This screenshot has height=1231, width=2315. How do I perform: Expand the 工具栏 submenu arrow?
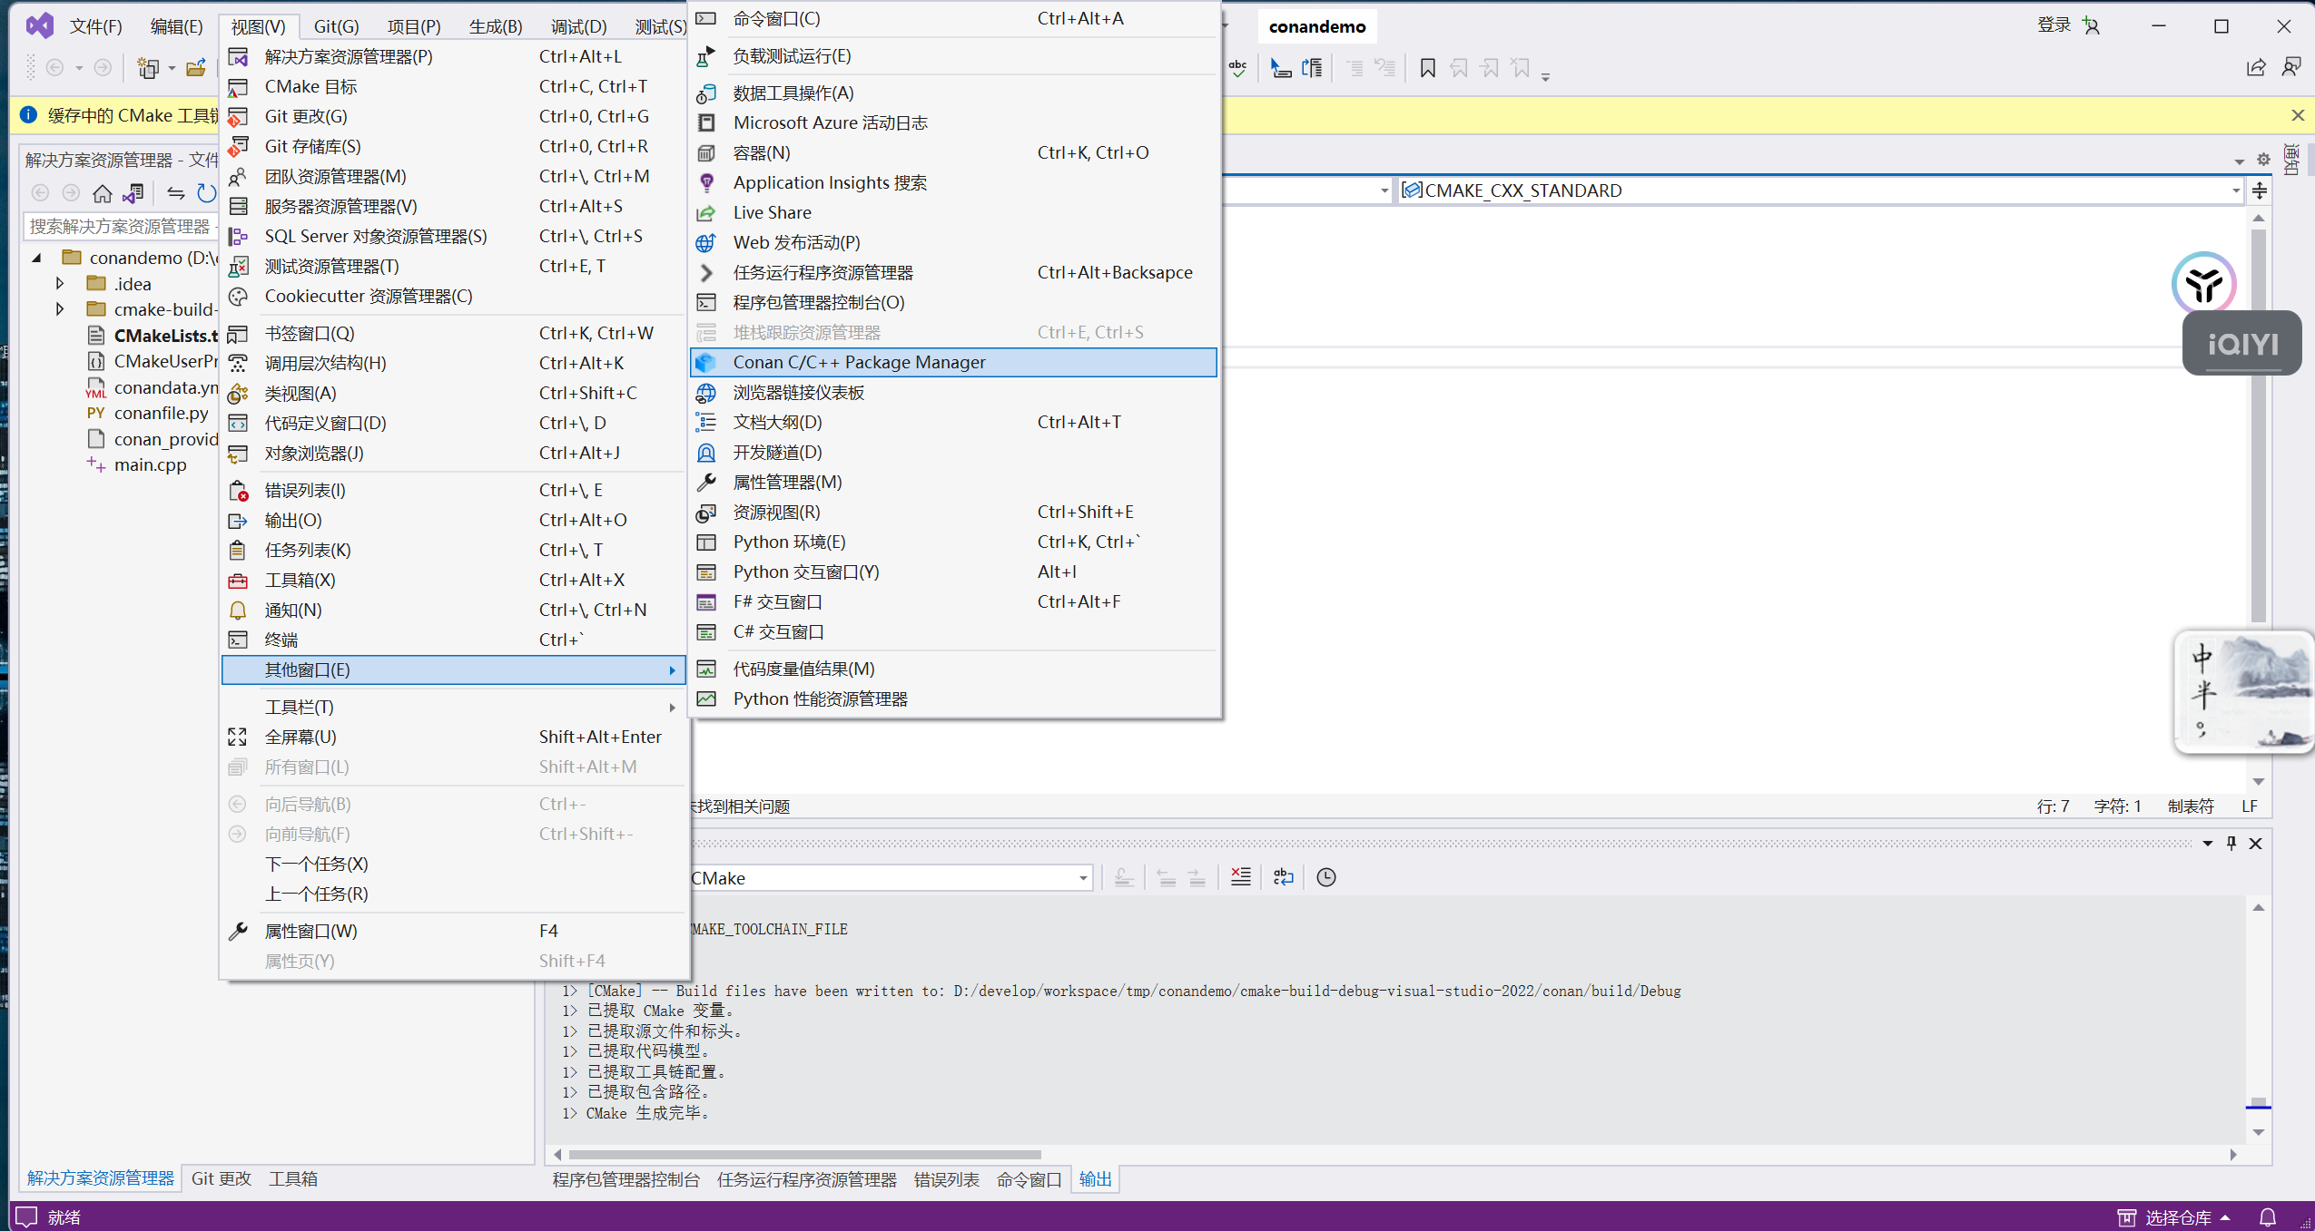[x=672, y=708]
